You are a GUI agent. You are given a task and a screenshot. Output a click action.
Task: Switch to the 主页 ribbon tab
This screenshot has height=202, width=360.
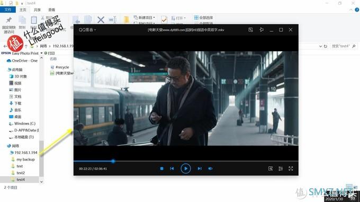(23, 10)
